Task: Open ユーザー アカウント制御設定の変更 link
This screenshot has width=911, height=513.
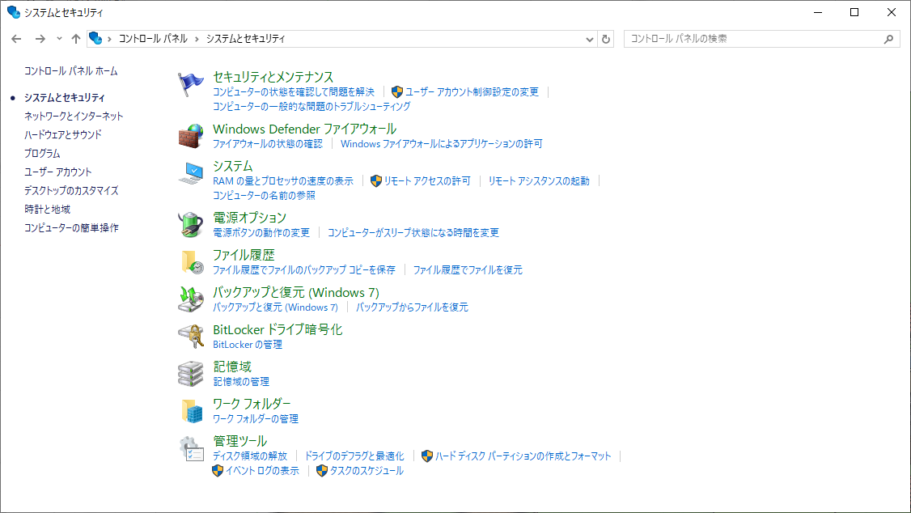Action: (x=472, y=92)
